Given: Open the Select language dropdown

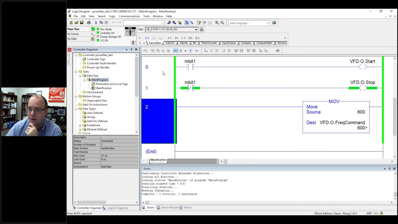Looking at the screenshot, I should 267,23.
